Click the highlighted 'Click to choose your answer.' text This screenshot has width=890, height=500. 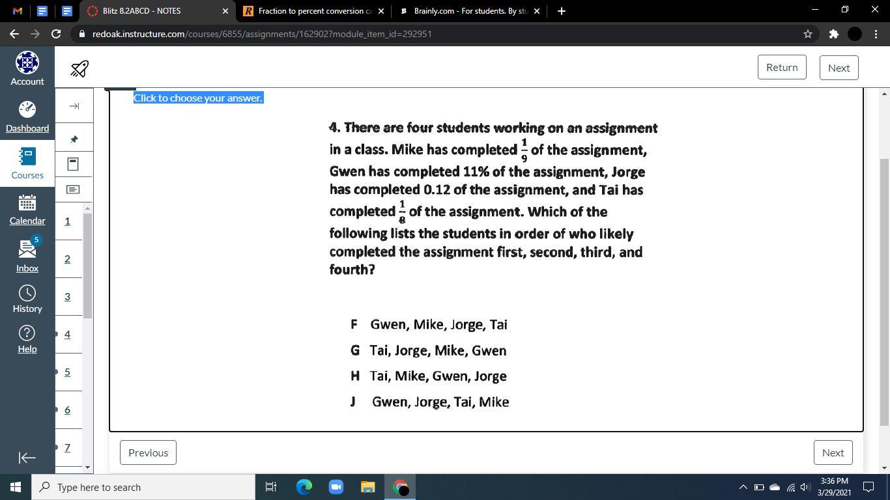198,98
